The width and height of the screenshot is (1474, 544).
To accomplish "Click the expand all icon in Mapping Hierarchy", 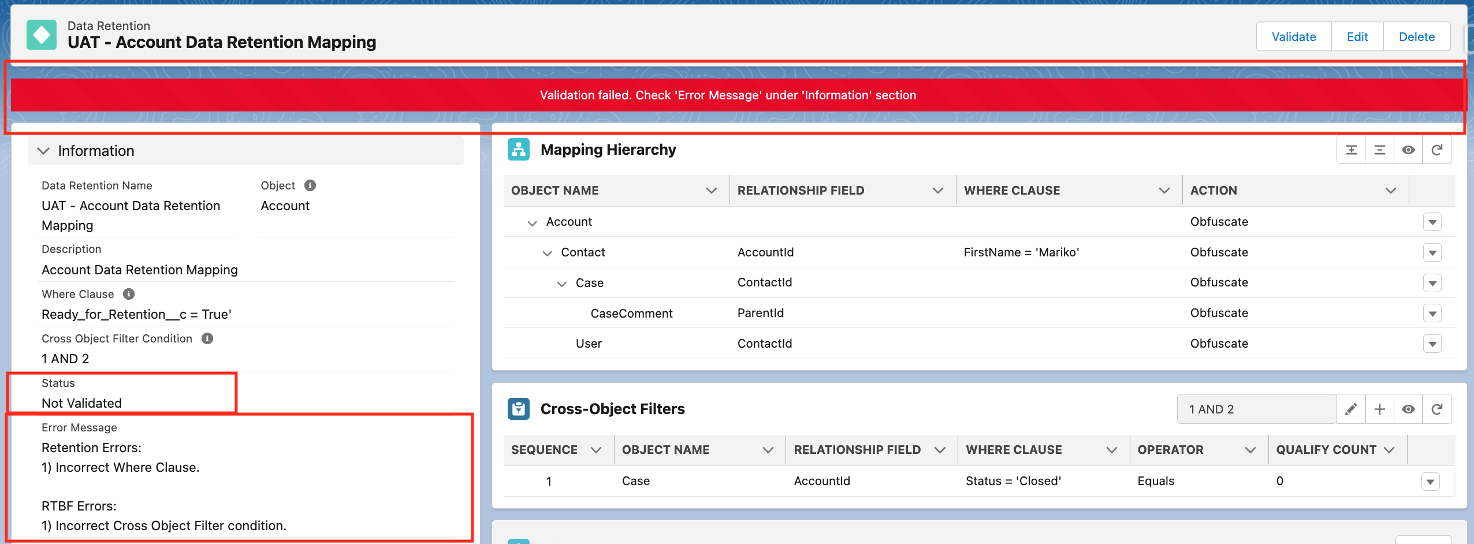I will pyautogui.click(x=1351, y=150).
